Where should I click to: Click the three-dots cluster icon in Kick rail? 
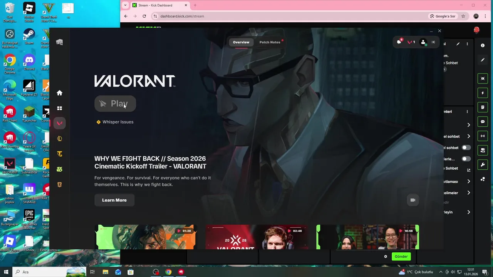pos(483,179)
